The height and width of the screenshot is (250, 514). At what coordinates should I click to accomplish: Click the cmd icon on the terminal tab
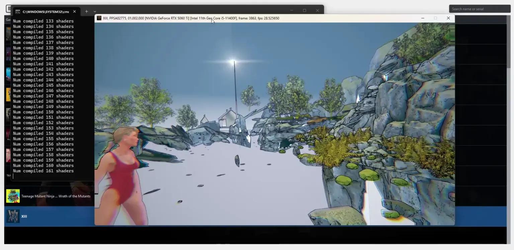click(x=18, y=12)
